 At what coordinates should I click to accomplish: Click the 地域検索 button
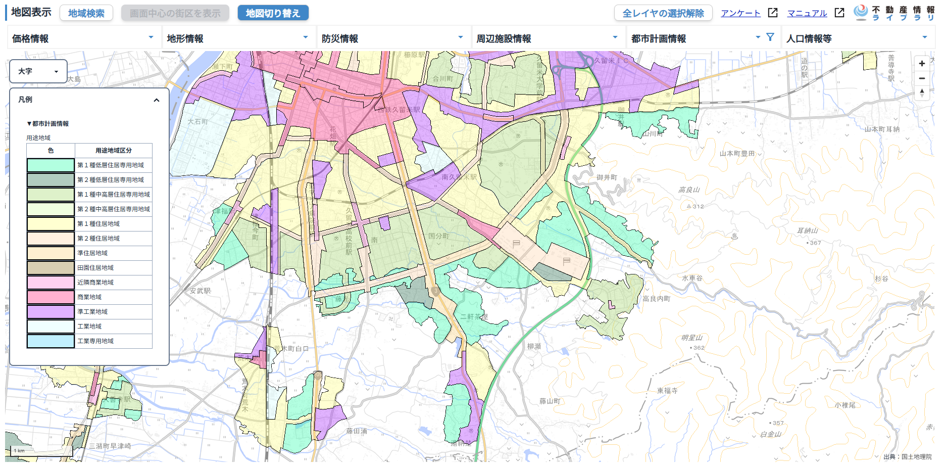point(86,13)
